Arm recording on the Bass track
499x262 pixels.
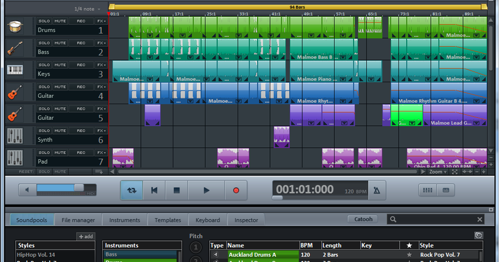[81, 43]
